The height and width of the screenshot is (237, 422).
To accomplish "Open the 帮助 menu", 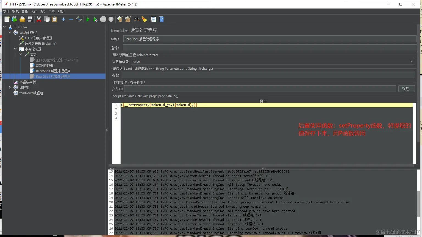I will point(61,12).
